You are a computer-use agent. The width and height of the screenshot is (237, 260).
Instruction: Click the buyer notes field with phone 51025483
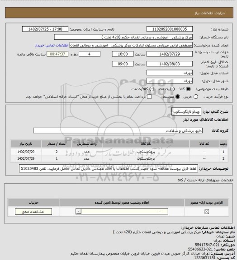click(109, 169)
